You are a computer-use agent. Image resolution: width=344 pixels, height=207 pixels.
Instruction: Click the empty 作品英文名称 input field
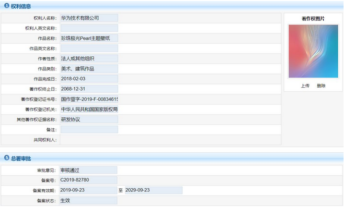[x=89, y=48]
